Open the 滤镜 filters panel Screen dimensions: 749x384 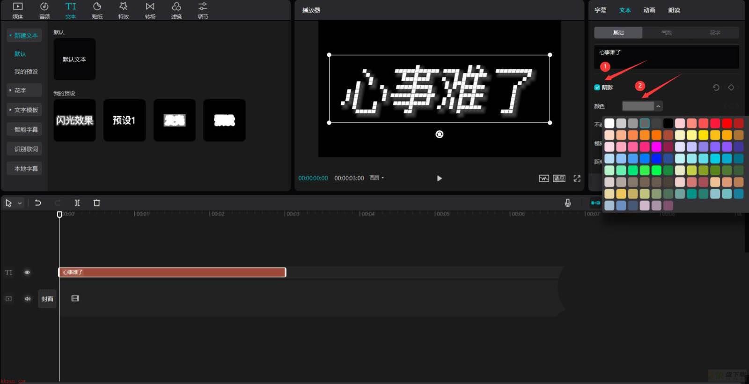(x=176, y=10)
